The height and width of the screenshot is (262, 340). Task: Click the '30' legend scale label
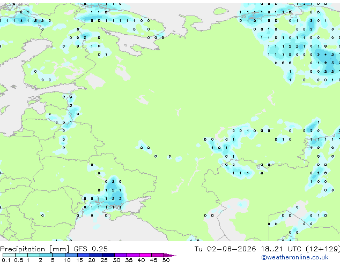[x=116, y=260]
